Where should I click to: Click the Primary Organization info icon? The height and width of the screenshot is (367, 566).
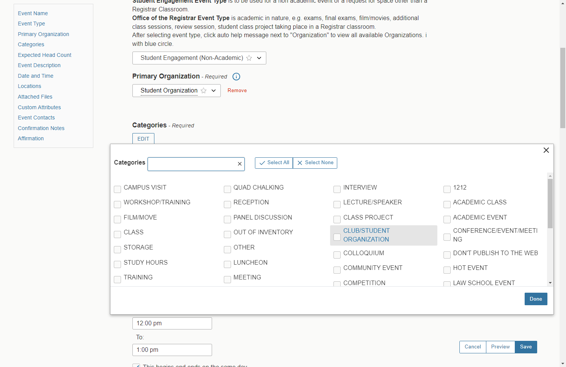[236, 77]
